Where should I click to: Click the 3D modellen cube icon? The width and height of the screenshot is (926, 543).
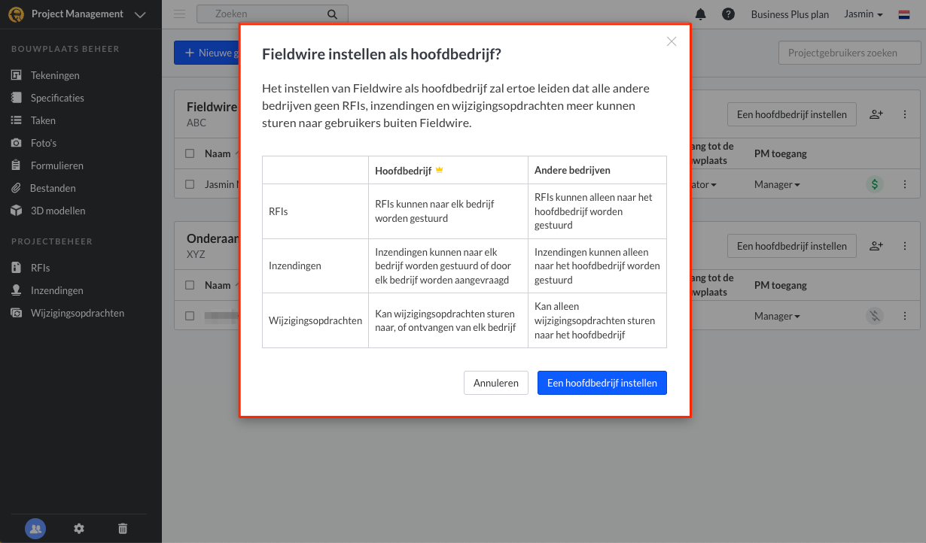[16, 211]
